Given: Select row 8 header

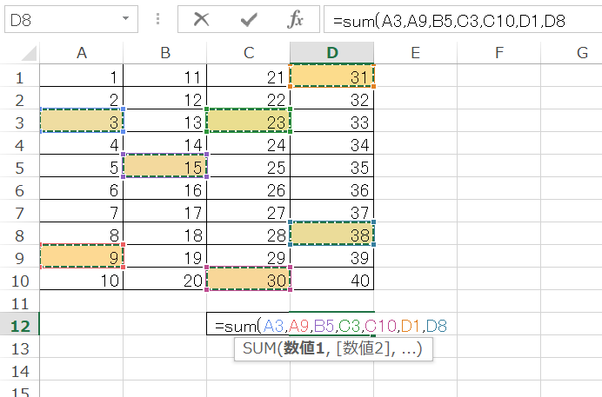Looking at the screenshot, I should pyautogui.click(x=20, y=234).
